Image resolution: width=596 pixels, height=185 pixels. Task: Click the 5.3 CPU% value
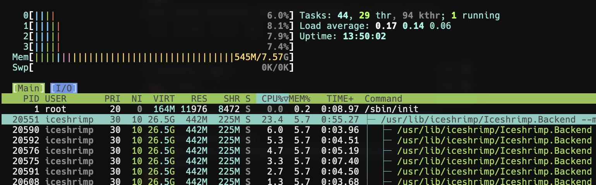(x=275, y=140)
